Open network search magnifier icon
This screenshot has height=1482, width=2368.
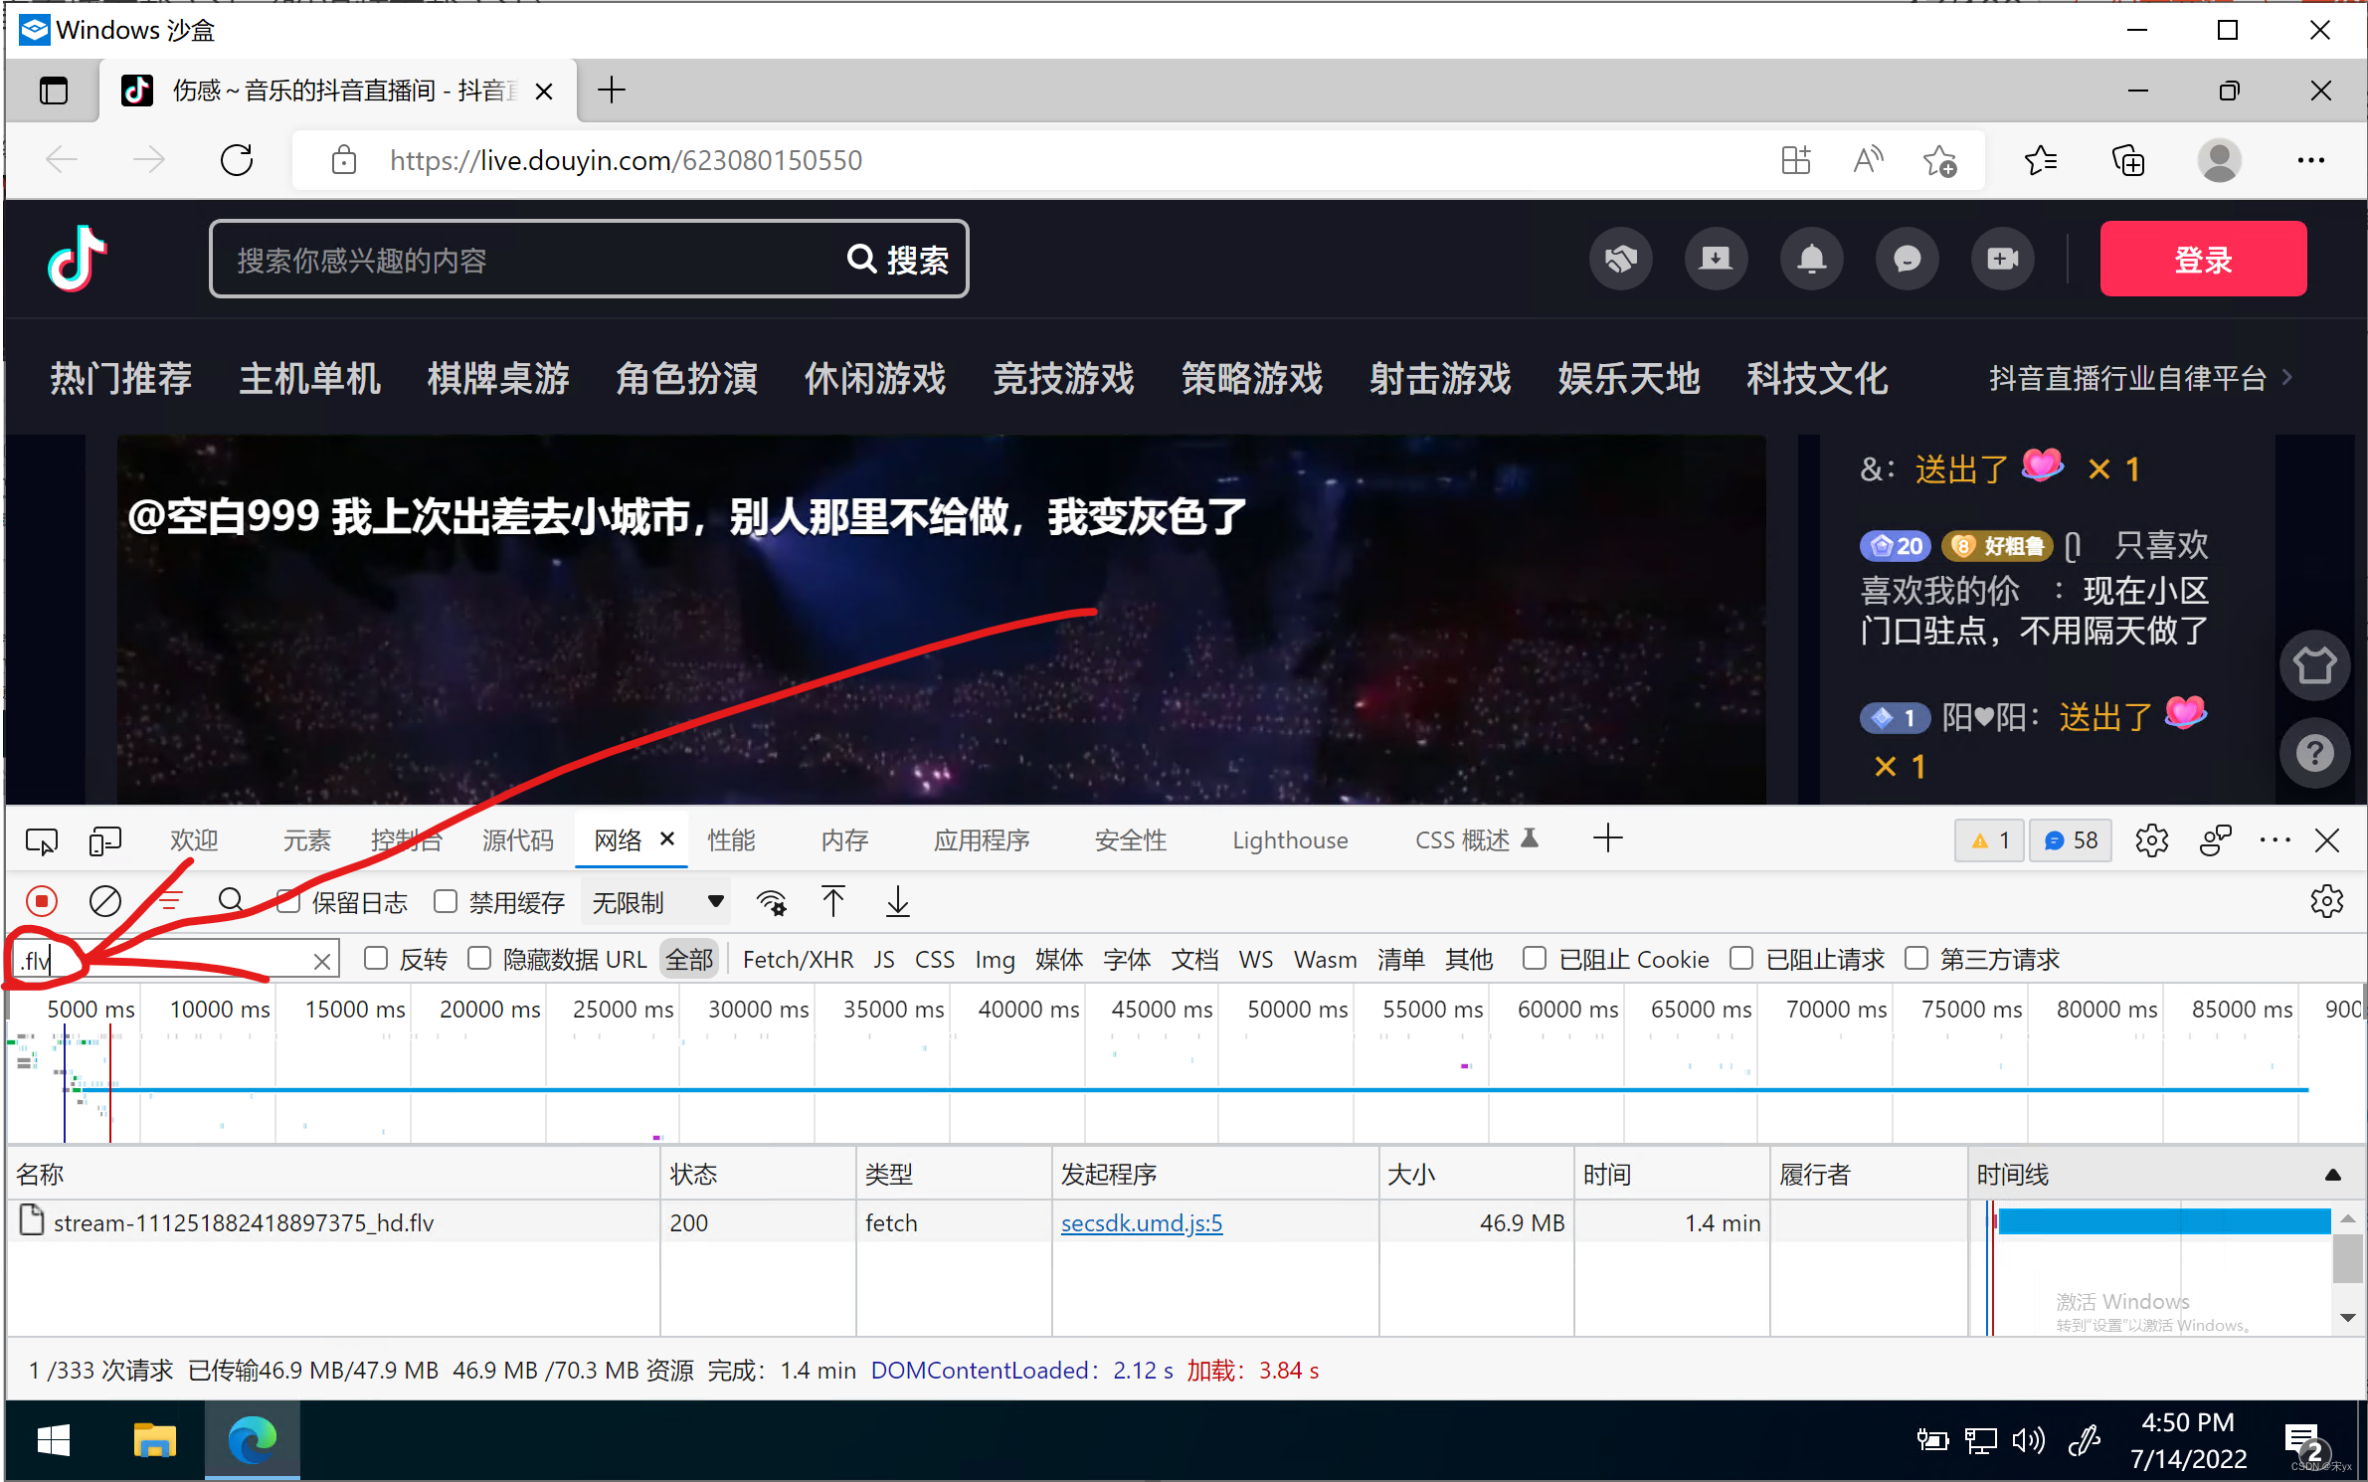pyautogui.click(x=231, y=901)
